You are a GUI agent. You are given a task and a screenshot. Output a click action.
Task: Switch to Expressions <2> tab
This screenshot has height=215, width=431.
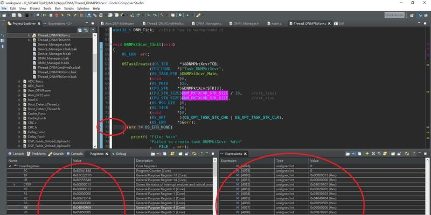pos(58,24)
